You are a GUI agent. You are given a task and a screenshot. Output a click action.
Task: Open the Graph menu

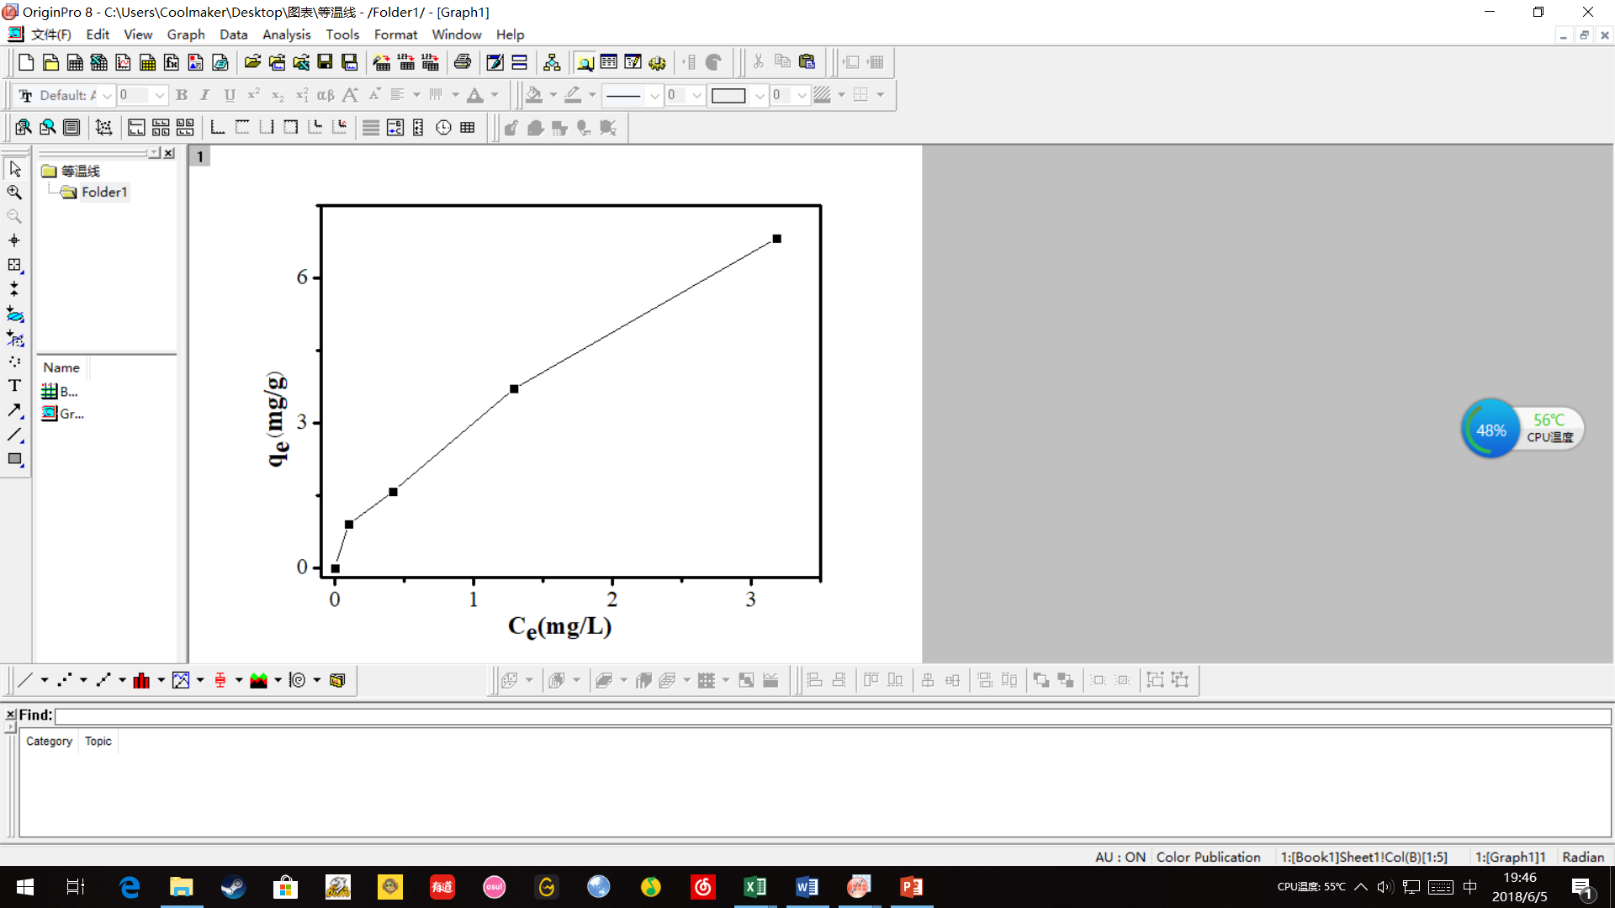pos(185,34)
